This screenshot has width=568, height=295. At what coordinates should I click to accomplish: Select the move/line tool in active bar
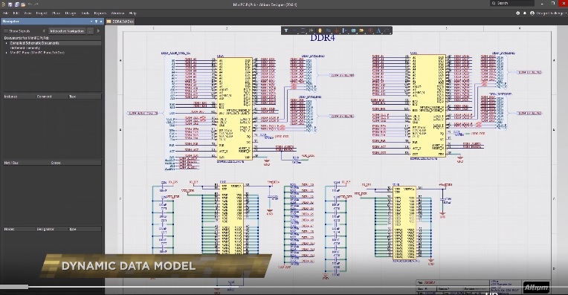click(x=294, y=30)
